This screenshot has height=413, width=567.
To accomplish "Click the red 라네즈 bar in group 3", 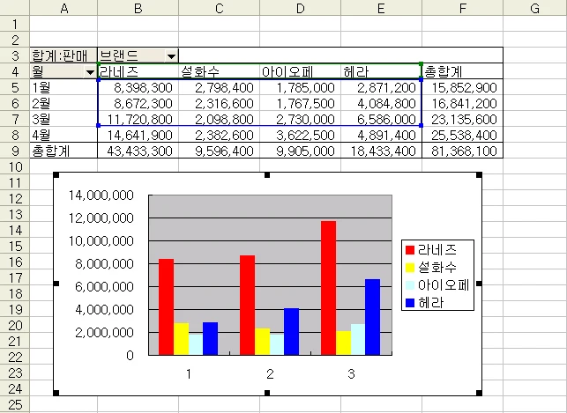I will pyautogui.click(x=328, y=288).
